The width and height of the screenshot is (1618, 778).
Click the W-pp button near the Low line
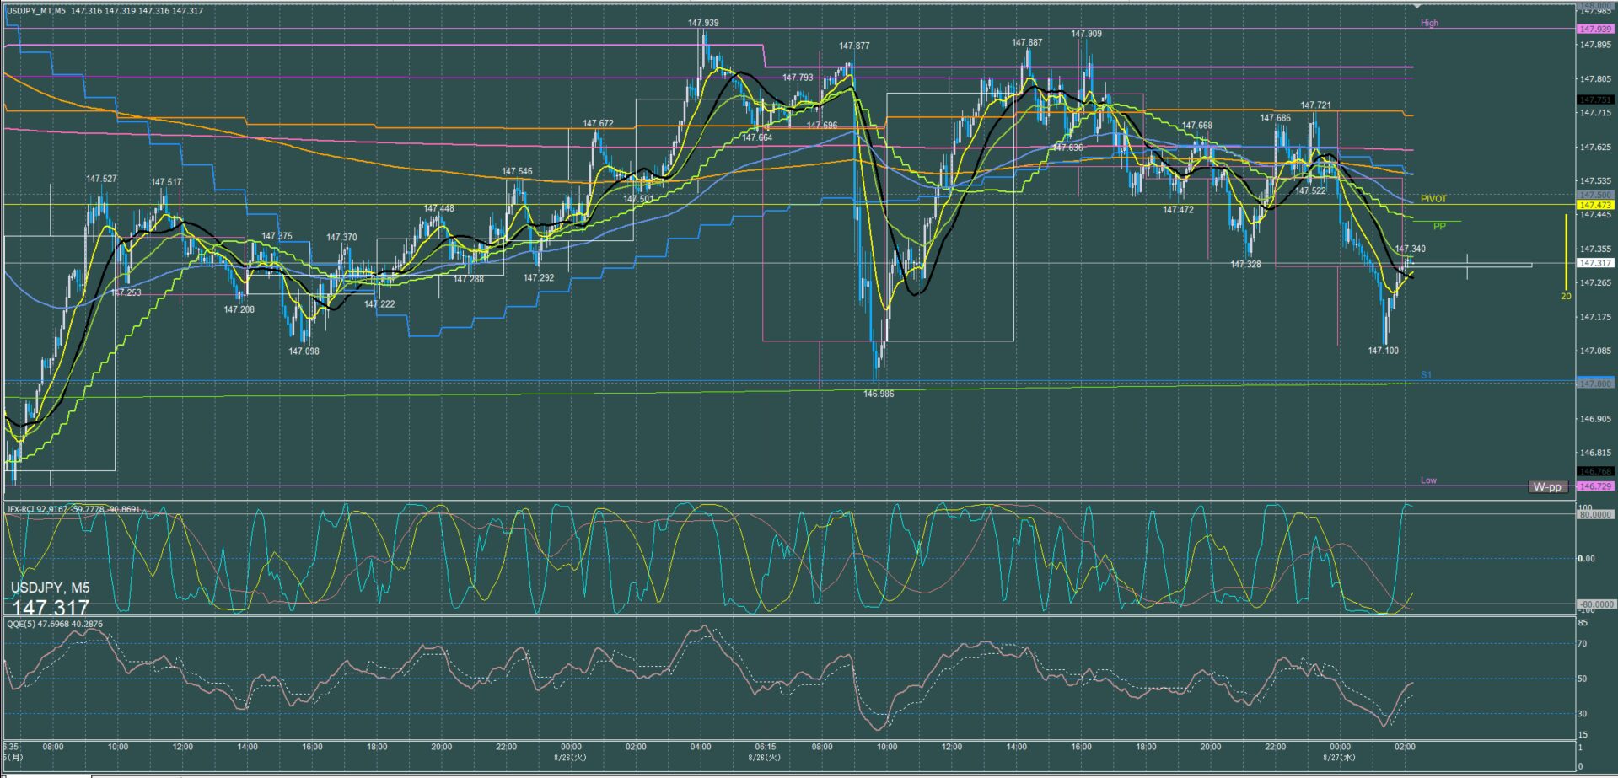(1547, 486)
